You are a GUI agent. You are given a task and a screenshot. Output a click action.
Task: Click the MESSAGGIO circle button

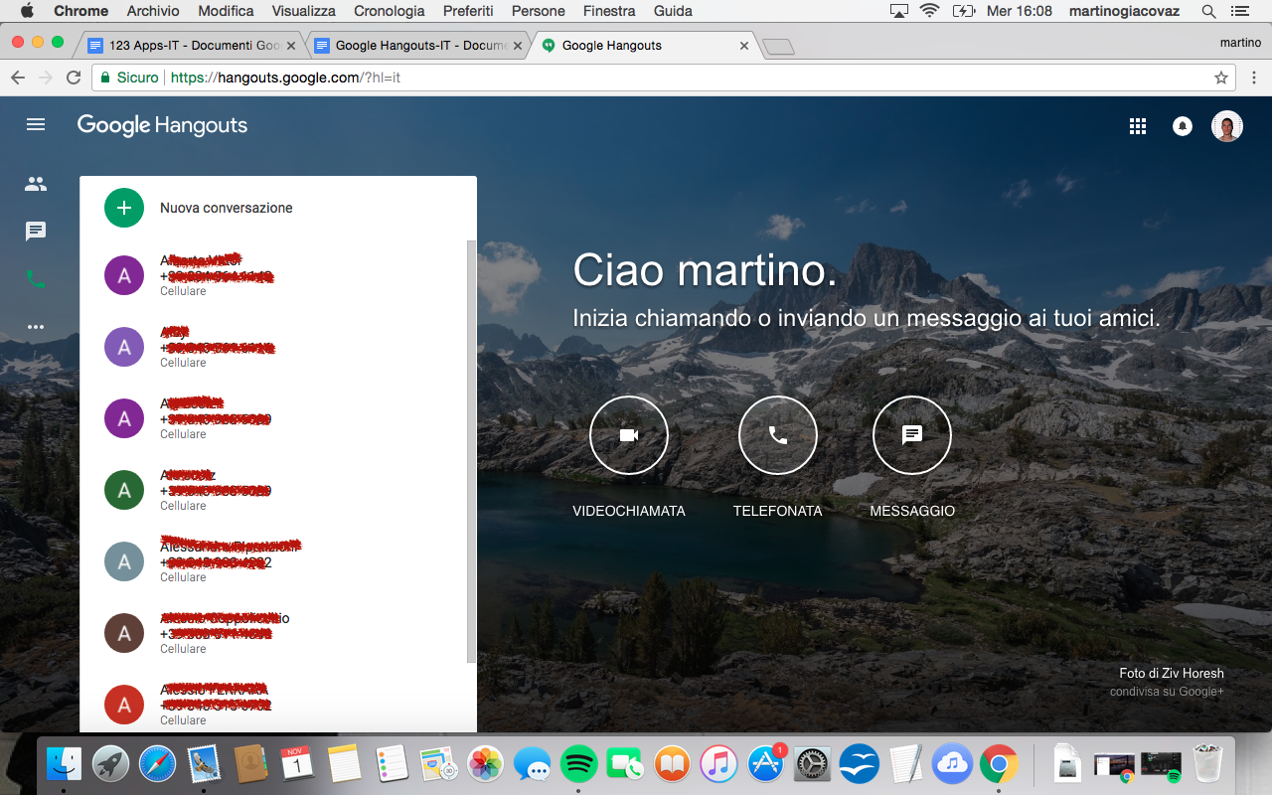[x=912, y=435]
